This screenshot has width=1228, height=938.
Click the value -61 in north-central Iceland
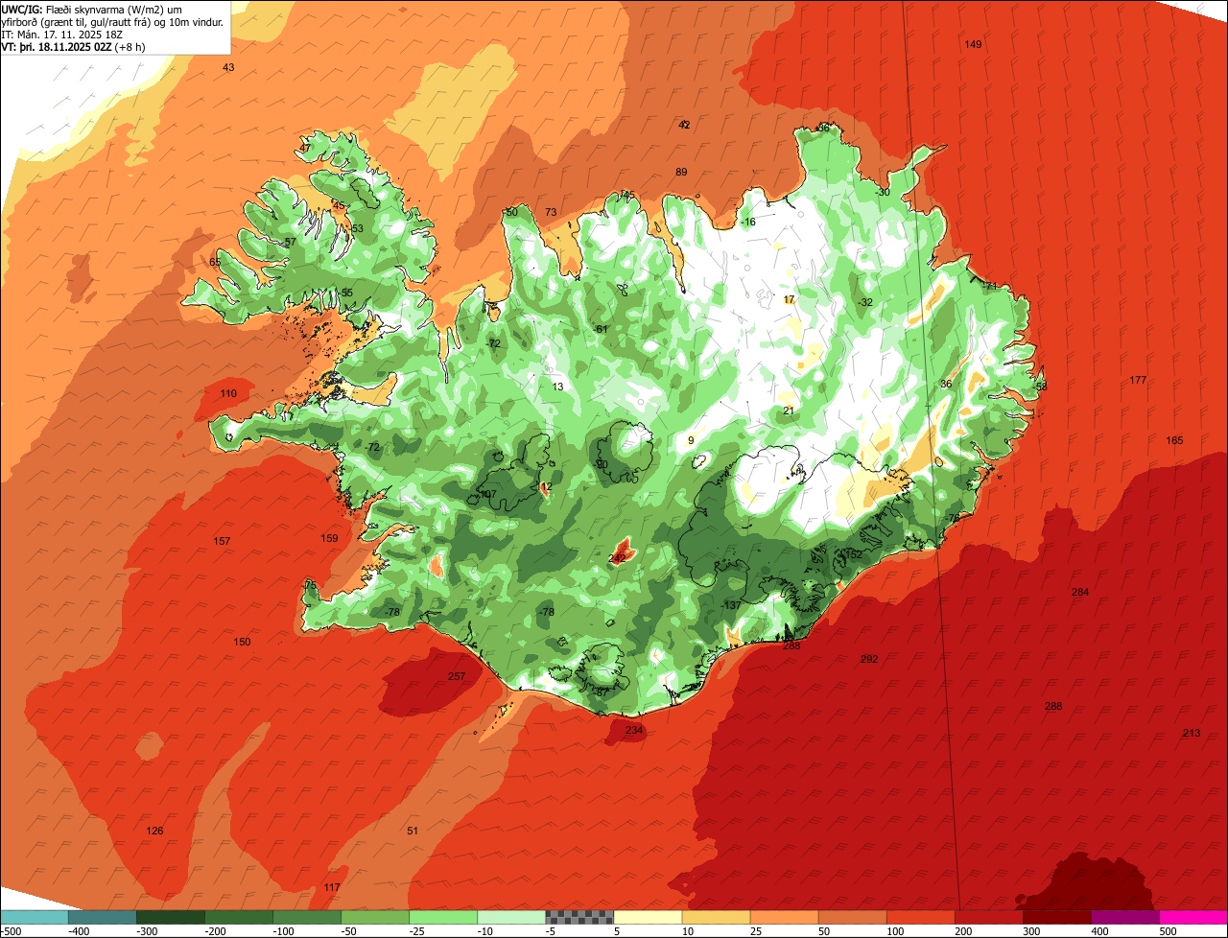pyautogui.click(x=602, y=330)
